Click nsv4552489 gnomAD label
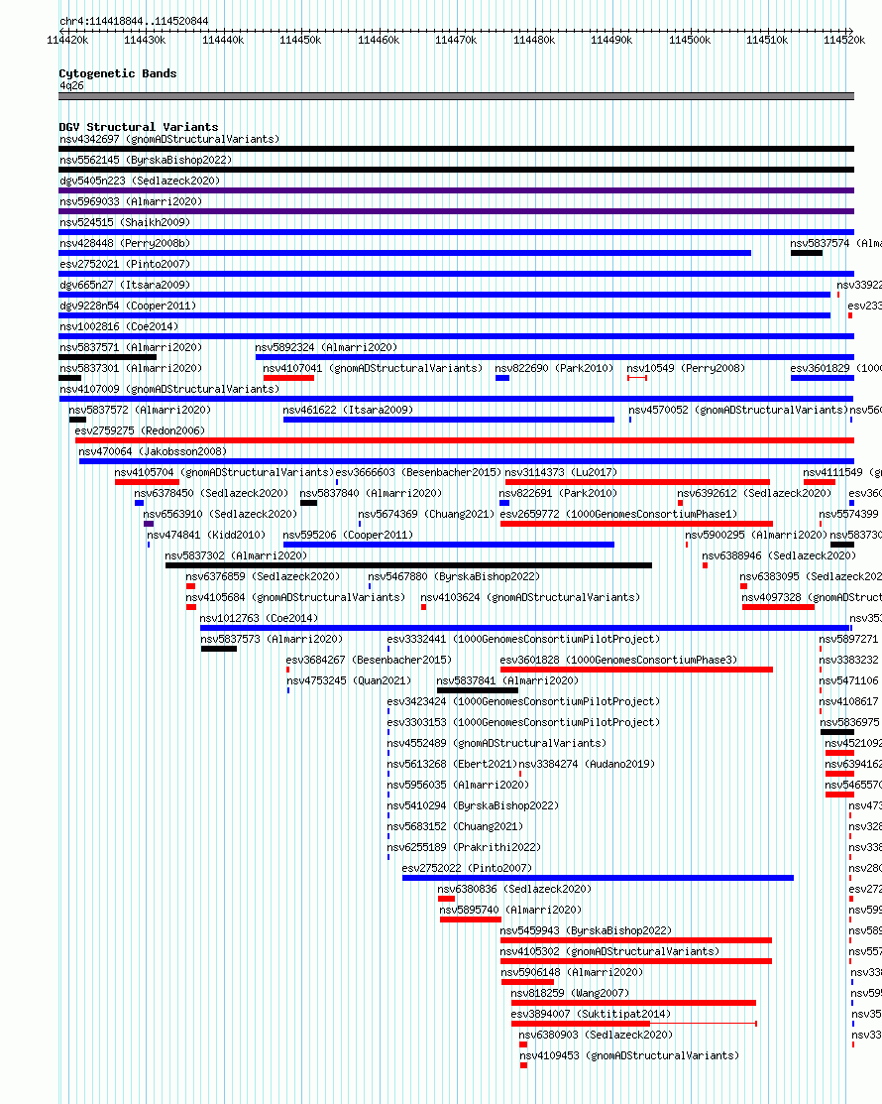The width and height of the screenshot is (882, 1104). (x=496, y=744)
